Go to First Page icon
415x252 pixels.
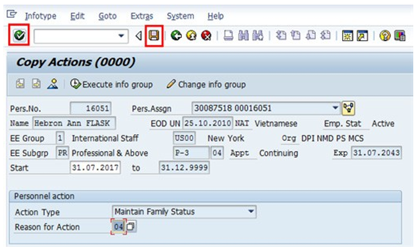tap(281, 35)
